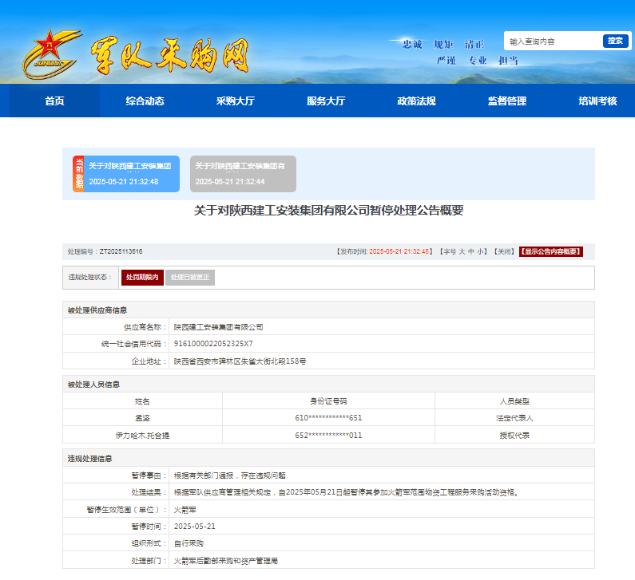
Task: Open the 综合动态 menu
Action: coord(145,101)
